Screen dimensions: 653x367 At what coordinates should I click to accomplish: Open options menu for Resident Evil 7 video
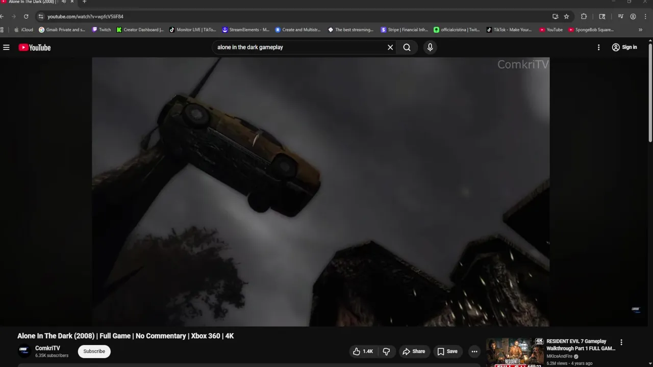point(621,343)
